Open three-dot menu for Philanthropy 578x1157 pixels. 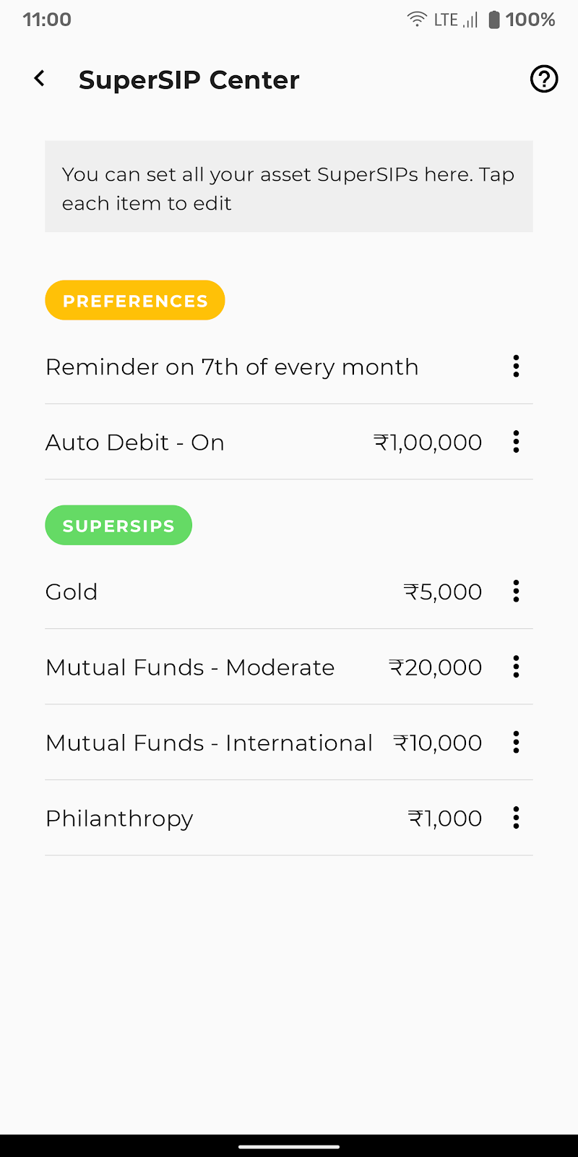516,818
